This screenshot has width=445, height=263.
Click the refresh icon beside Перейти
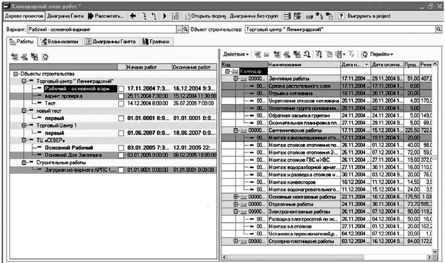click(x=364, y=54)
